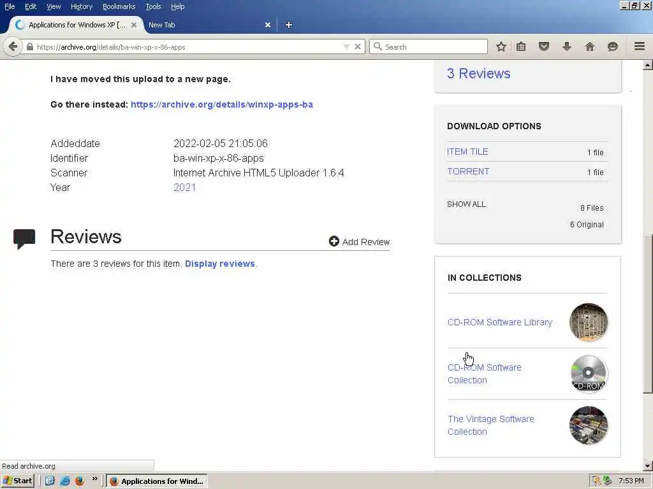Click the Add Review plus icon
Viewport: 653px width, 489px height.
[x=334, y=241]
